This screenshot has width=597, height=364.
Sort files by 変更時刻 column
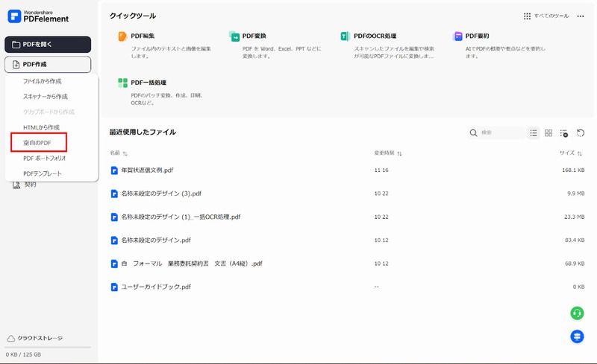(x=388, y=153)
